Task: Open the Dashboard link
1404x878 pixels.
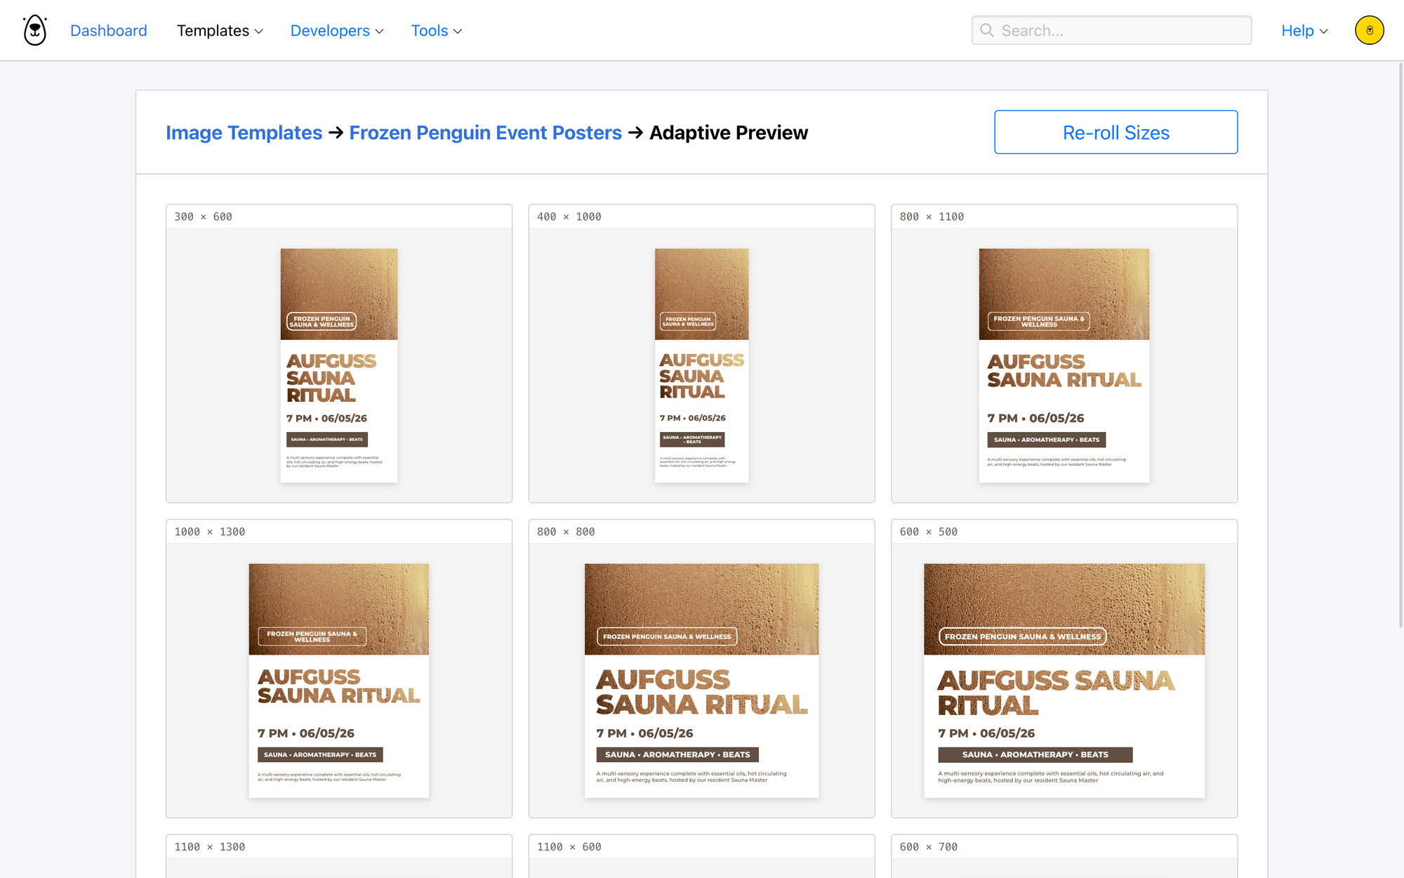Action: click(x=109, y=31)
